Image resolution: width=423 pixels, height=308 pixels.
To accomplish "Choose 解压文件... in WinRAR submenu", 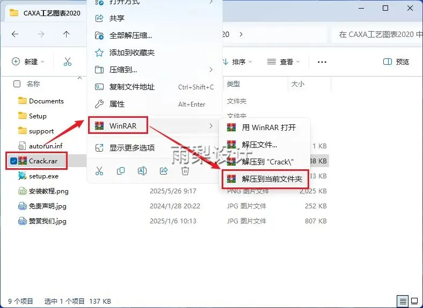I will click(x=265, y=145).
